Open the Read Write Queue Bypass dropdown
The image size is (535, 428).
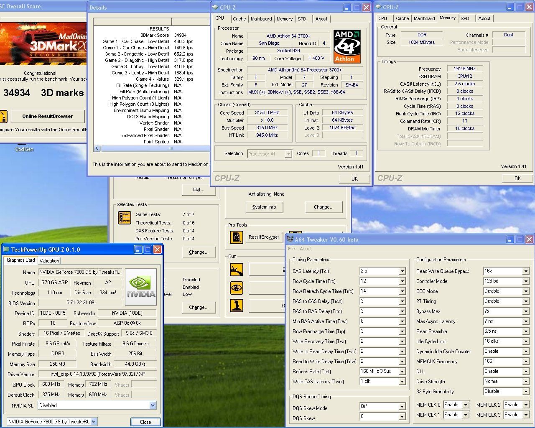[526, 271]
